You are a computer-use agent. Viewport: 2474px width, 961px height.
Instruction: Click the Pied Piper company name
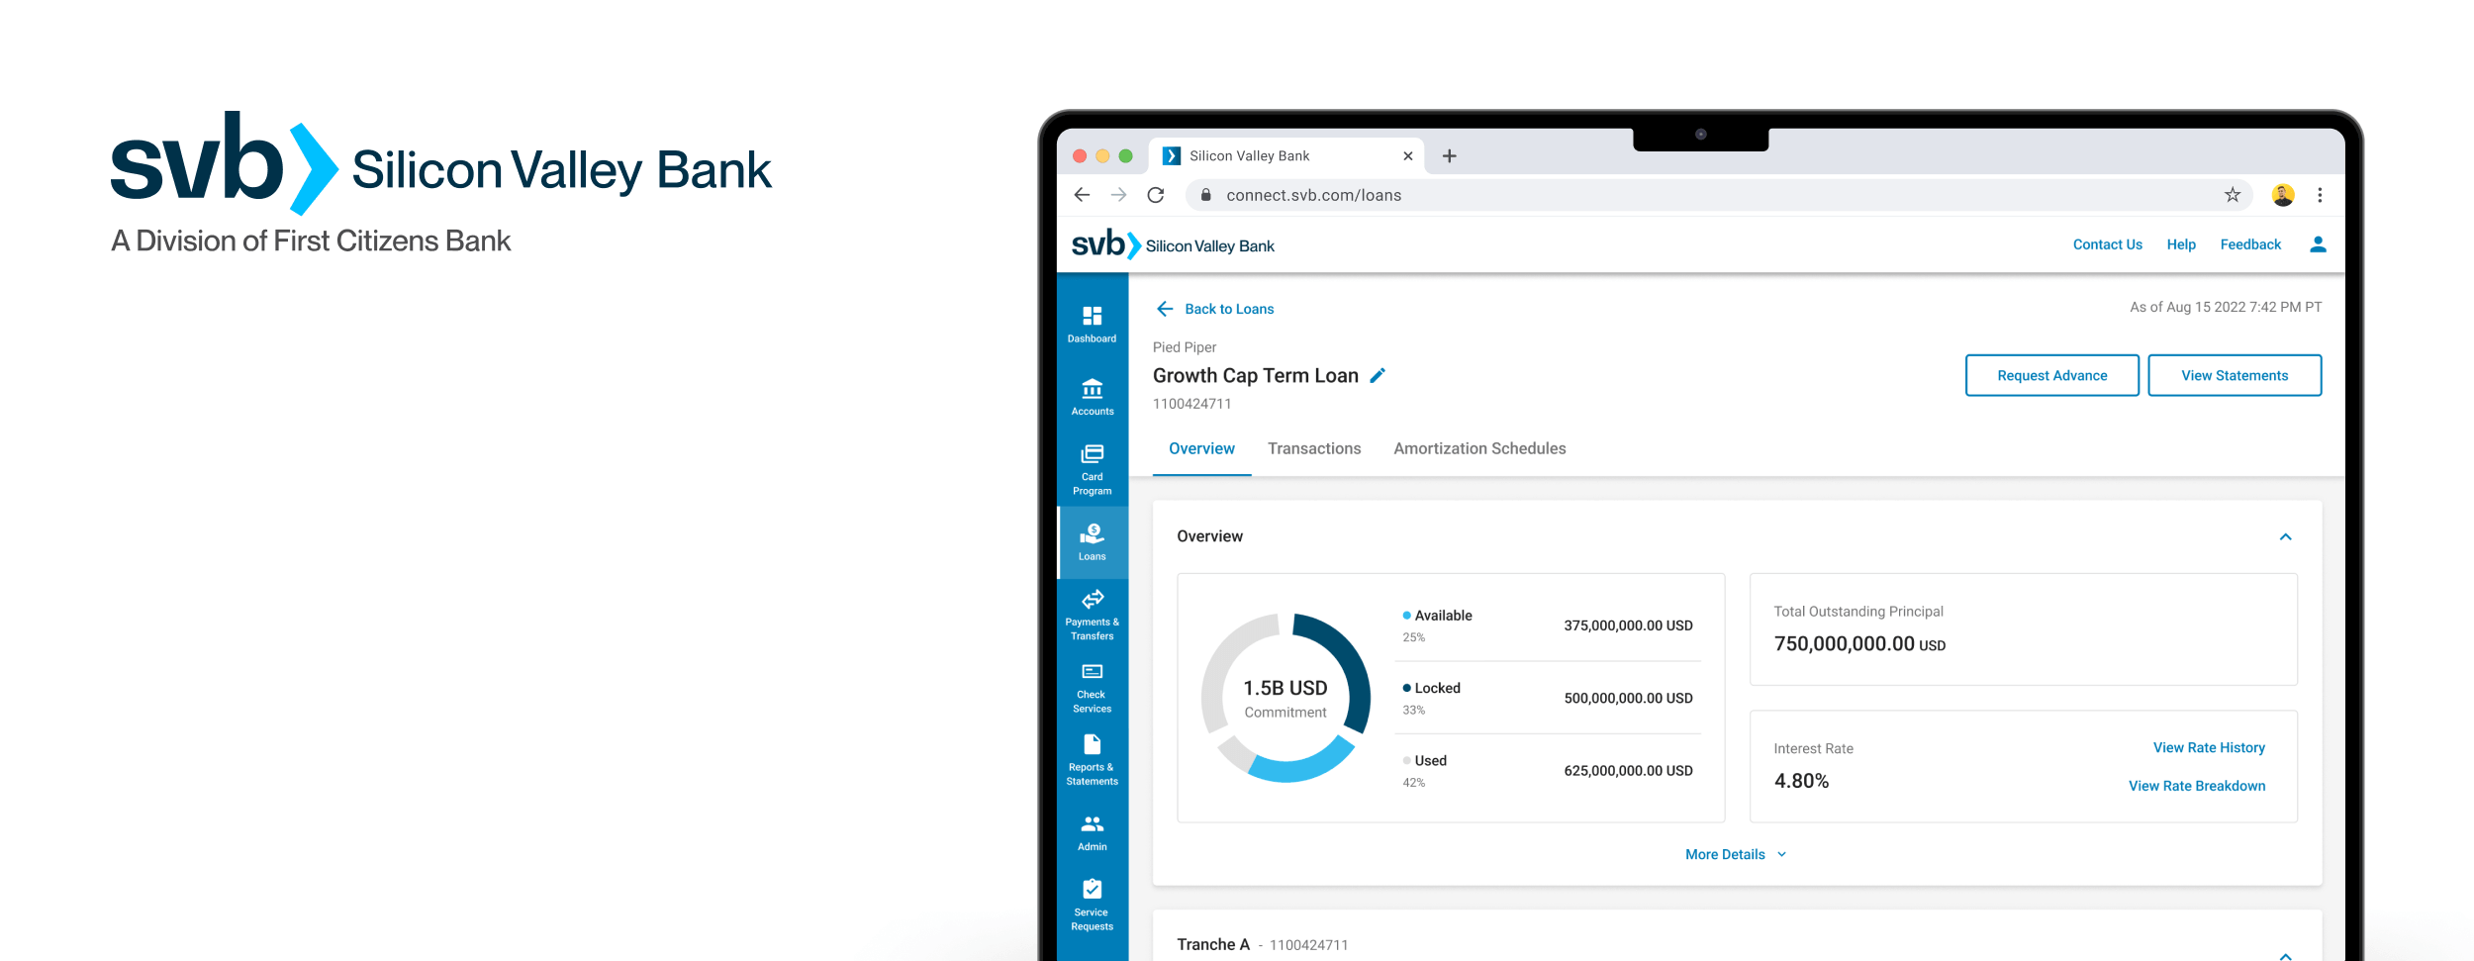click(1184, 347)
